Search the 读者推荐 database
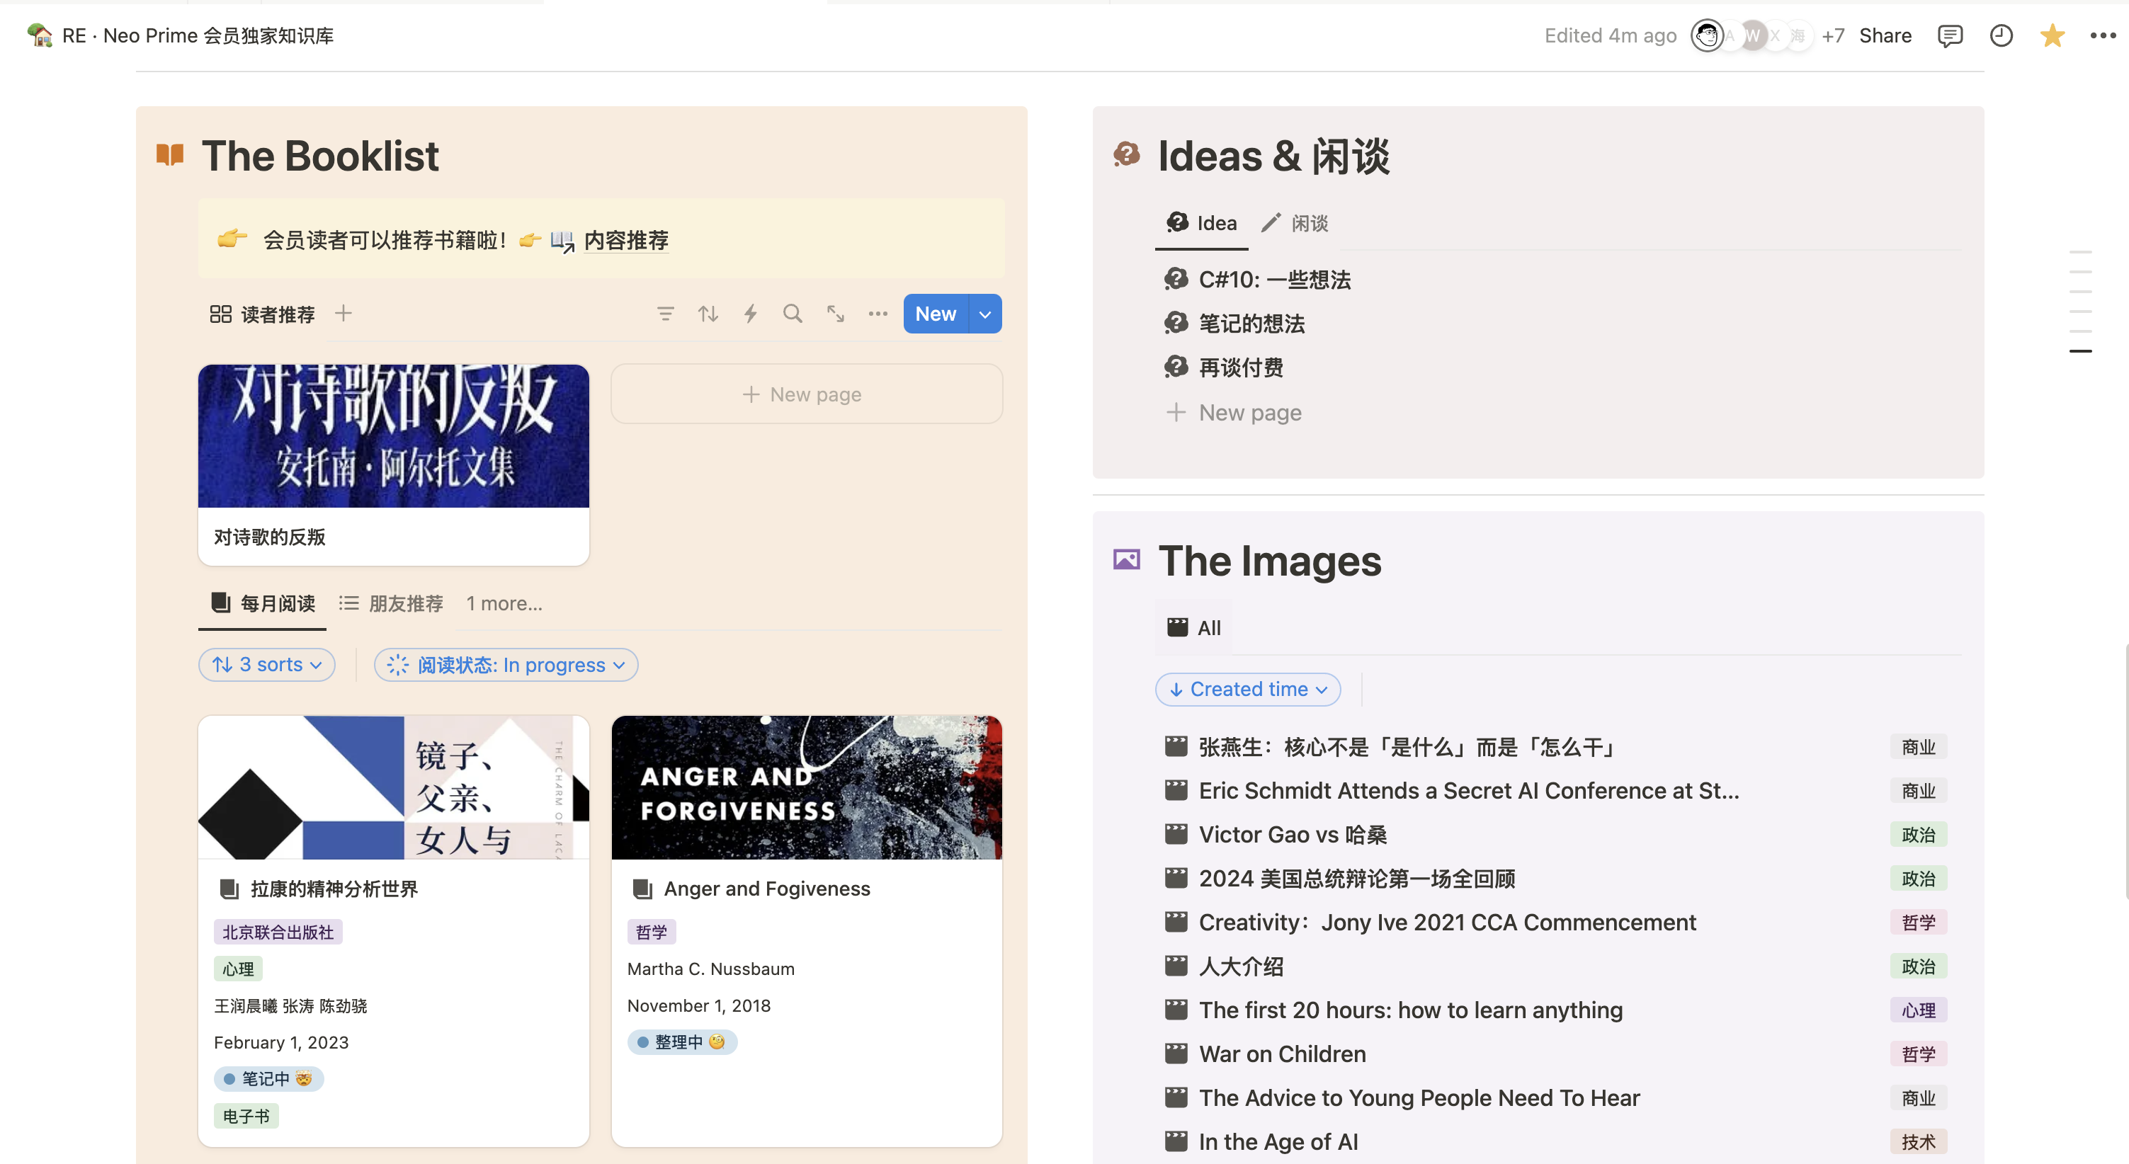Image resolution: width=2129 pixels, height=1164 pixels. tap(793, 314)
